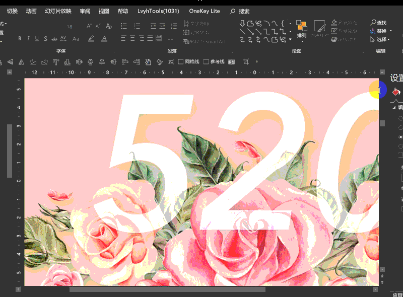Switch to 幻灯片放映 slideshow tab
403x297 pixels.
tap(58, 11)
